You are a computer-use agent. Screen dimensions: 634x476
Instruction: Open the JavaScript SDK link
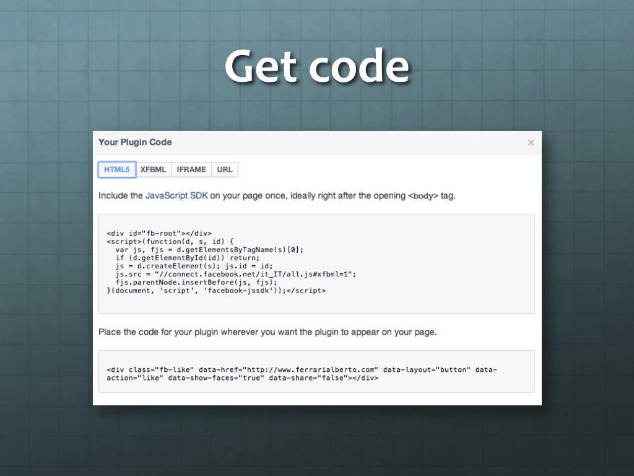coord(176,195)
